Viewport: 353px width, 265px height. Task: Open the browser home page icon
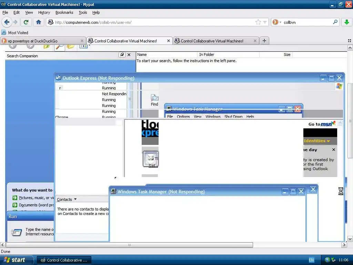(39, 22)
